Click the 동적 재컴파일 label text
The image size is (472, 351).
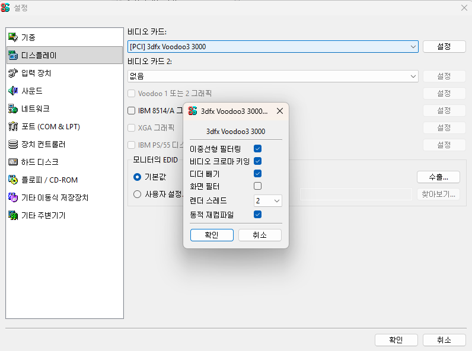tap(212, 215)
